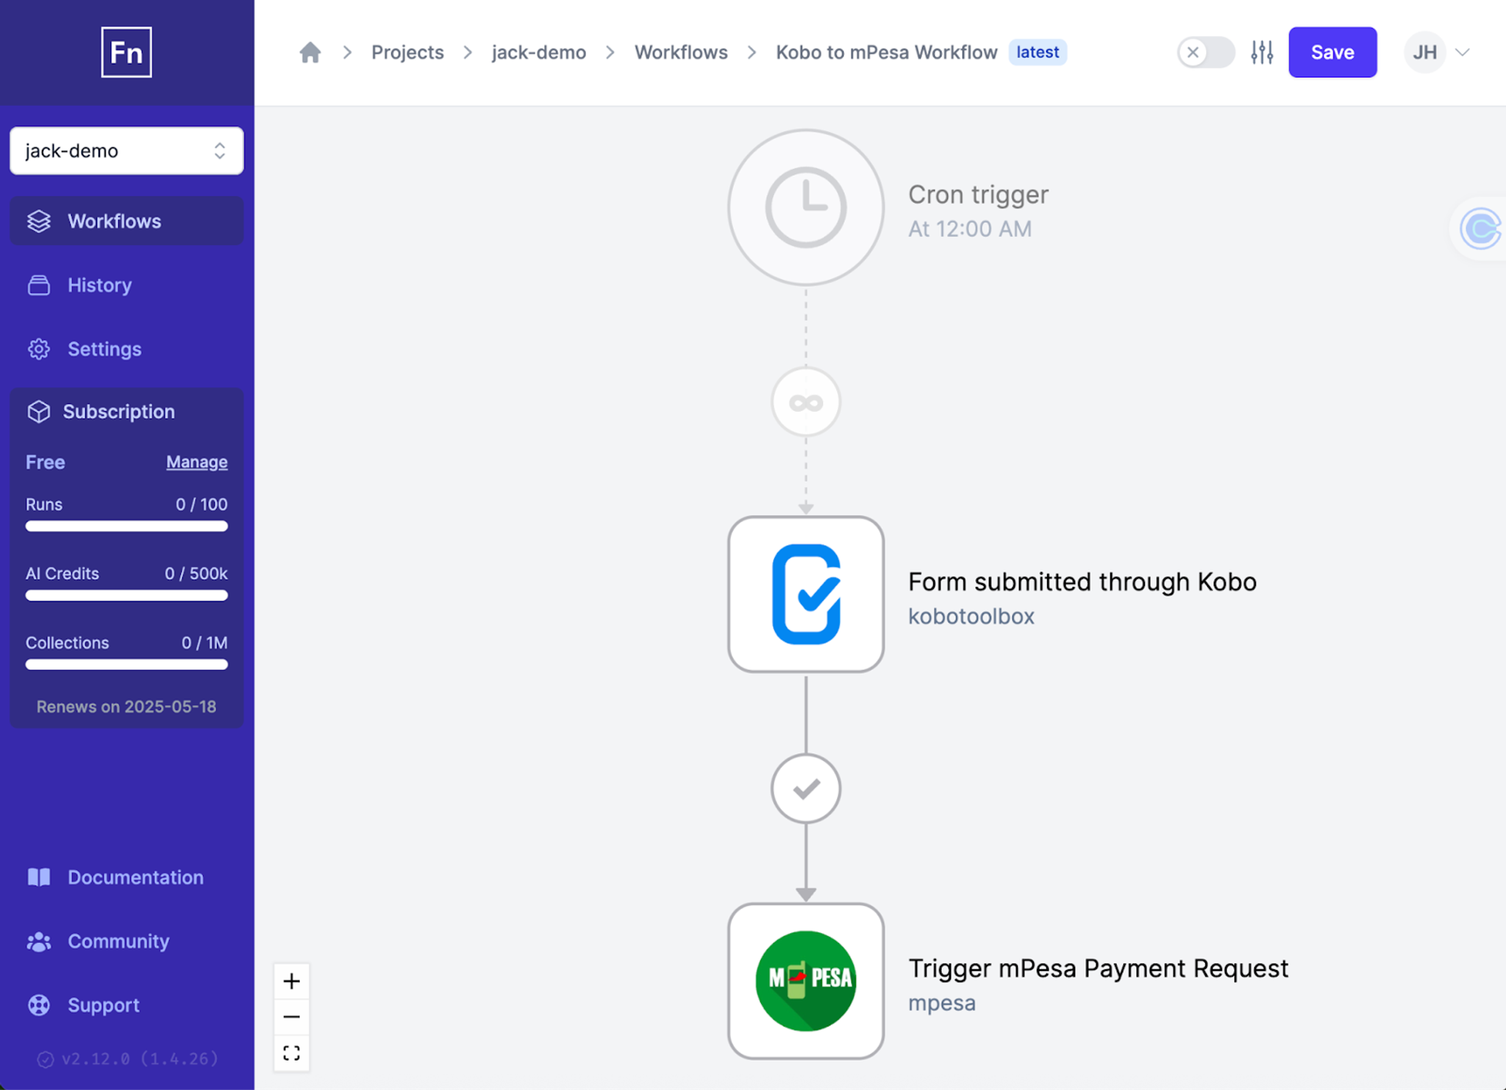Click the Community people icon
The width and height of the screenshot is (1506, 1090).
[39, 941]
